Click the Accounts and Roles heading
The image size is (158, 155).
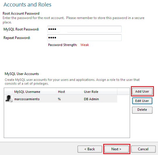[x=27, y=5]
